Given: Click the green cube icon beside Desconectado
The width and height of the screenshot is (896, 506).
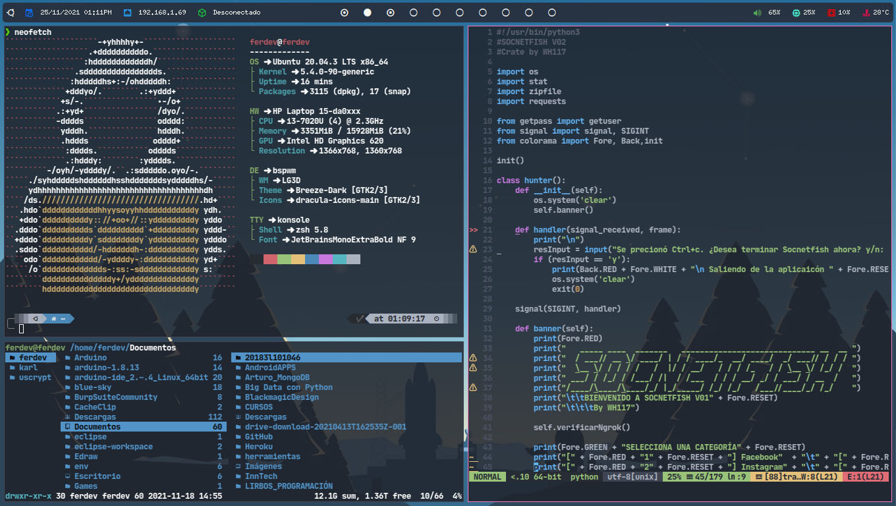Looking at the screenshot, I should tap(202, 13).
